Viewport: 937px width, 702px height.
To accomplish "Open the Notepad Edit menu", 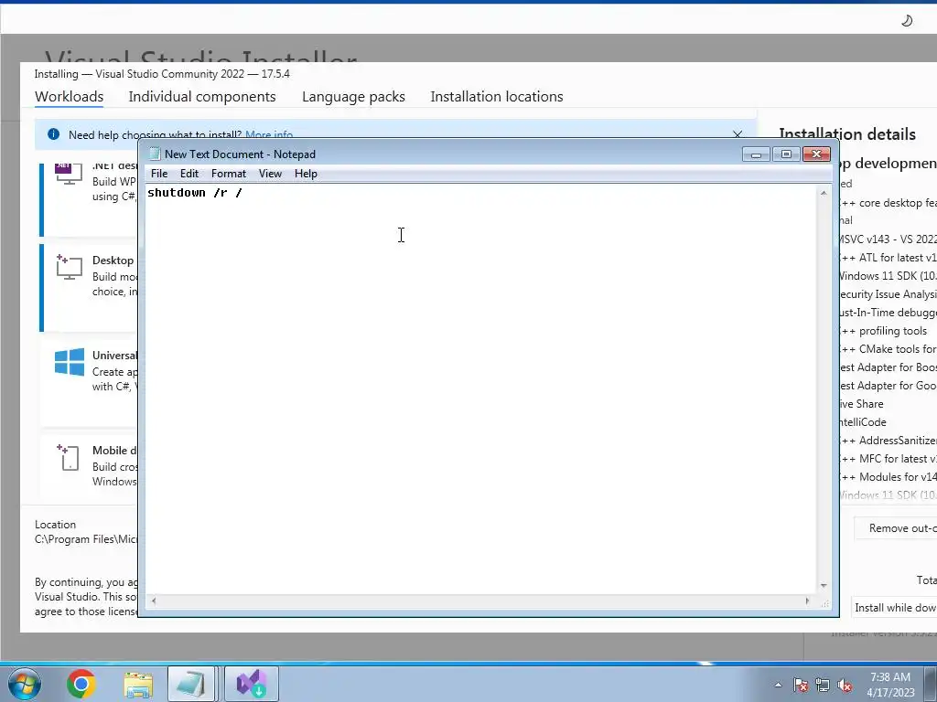I will coord(188,174).
